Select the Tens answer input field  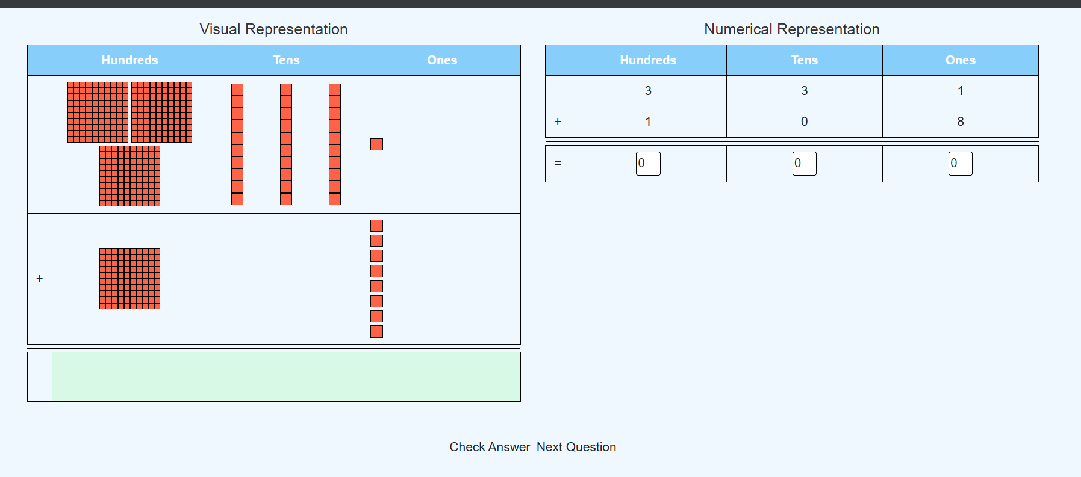pos(804,163)
